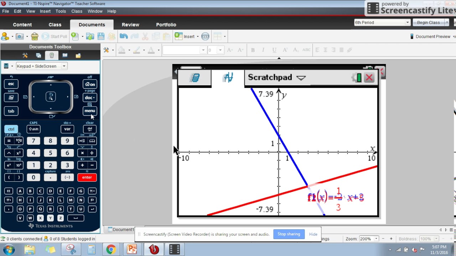Click number 7 key on keypad
Screen dimensions: 456x256
(x=33, y=141)
